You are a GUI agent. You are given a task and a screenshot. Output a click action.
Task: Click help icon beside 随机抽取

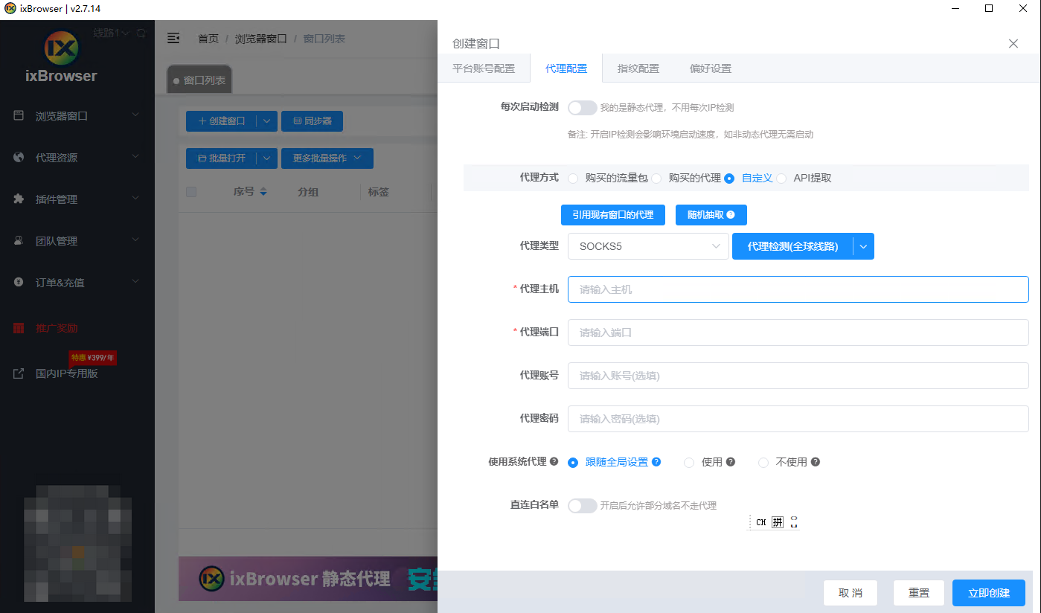731,215
